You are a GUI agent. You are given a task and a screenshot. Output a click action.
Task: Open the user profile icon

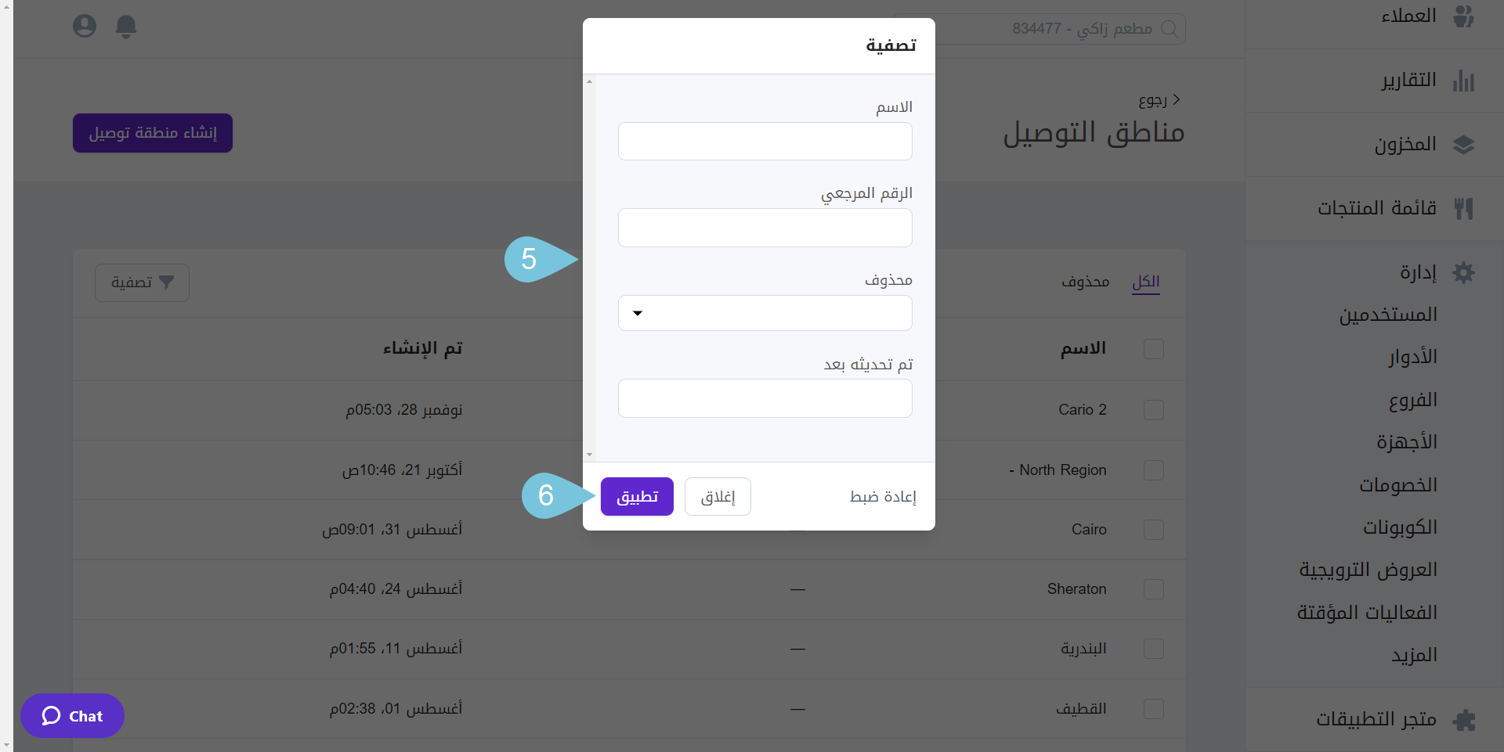(x=85, y=27)
